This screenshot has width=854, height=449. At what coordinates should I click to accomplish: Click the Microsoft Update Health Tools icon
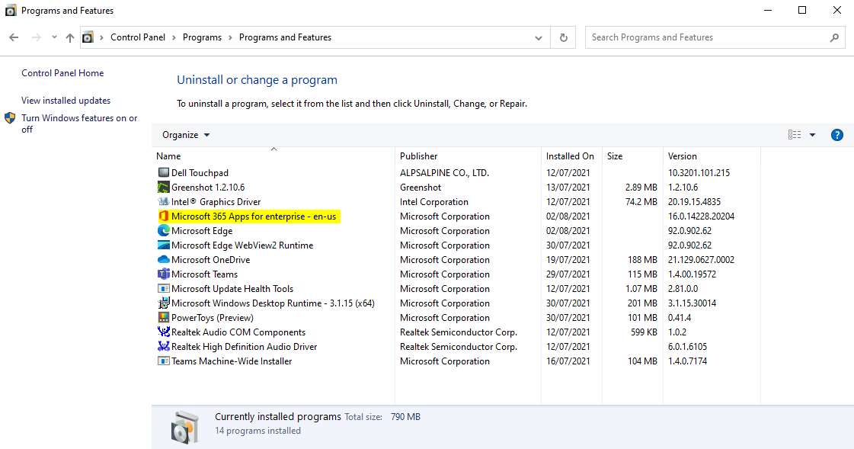tap(163, 289)
